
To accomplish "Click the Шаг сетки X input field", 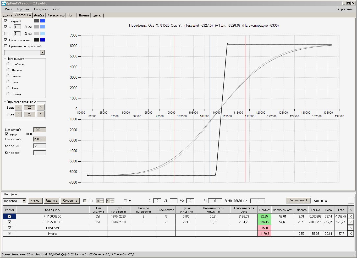I will point(40,139).
